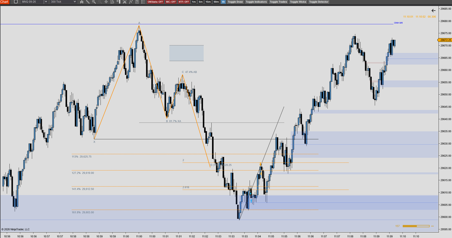Expand the instrument selector arrow

(46, 2)
